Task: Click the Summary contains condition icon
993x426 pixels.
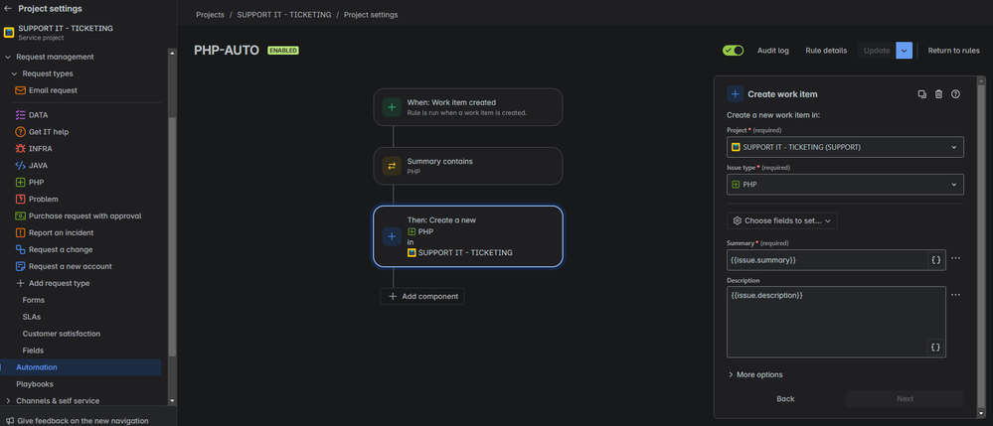Action: point(392,166)
